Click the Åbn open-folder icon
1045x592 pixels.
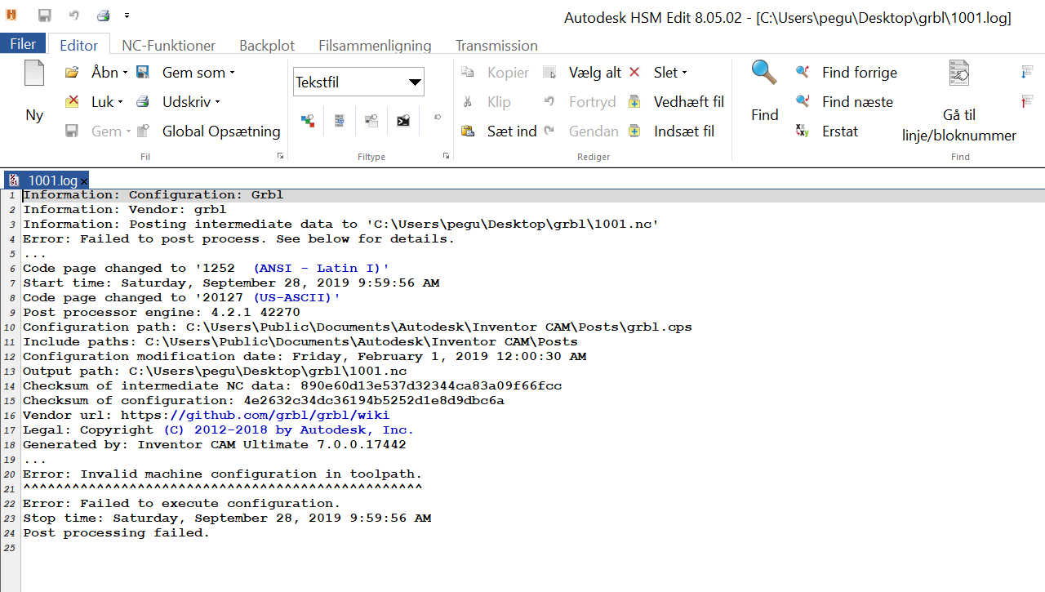coord(72,73)
